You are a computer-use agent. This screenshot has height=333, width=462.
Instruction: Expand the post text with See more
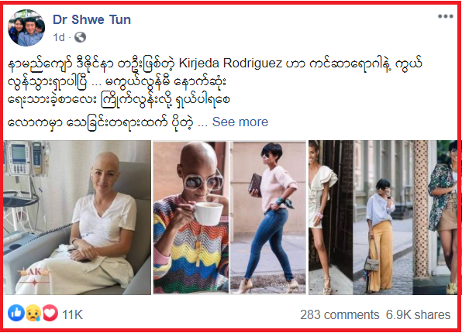240,122
